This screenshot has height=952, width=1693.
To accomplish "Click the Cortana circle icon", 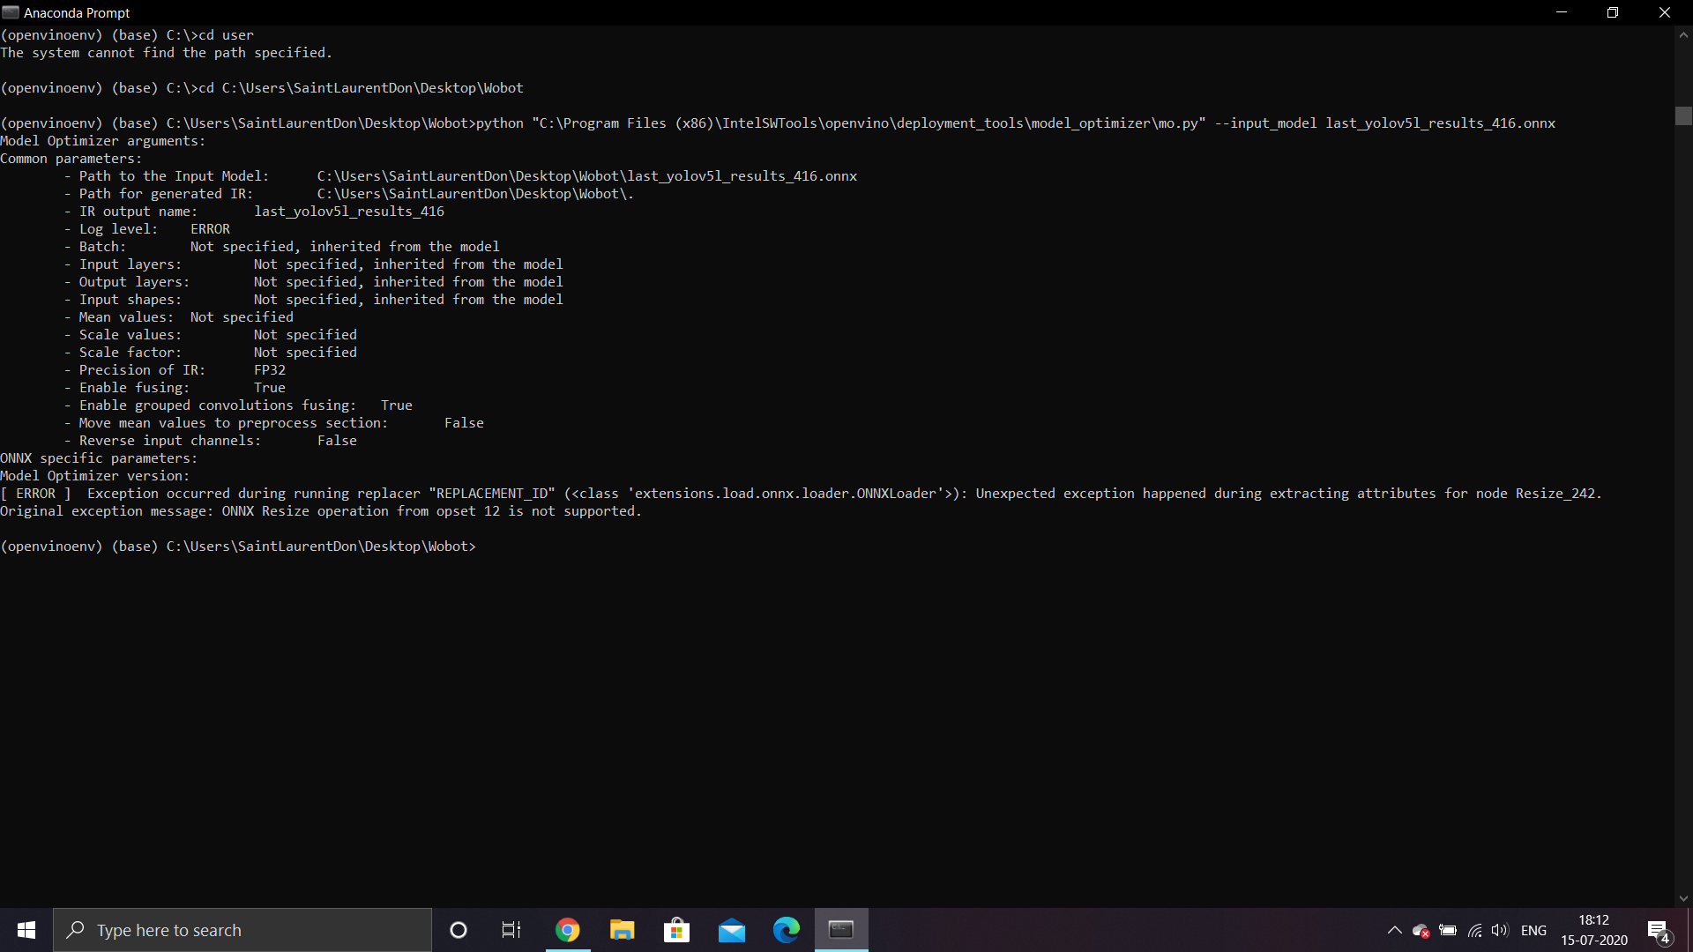I will point(459,930).
